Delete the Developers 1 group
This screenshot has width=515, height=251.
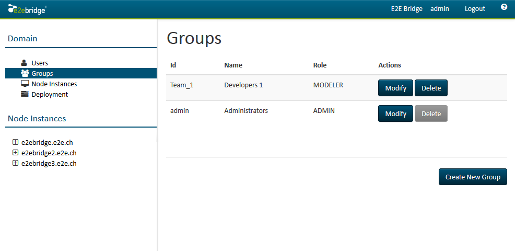pyautogui.click(x=431, y=88)
